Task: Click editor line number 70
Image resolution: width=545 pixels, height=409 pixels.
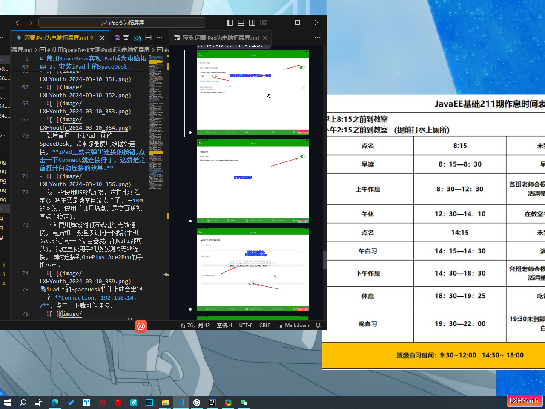Action: (25, 135)
